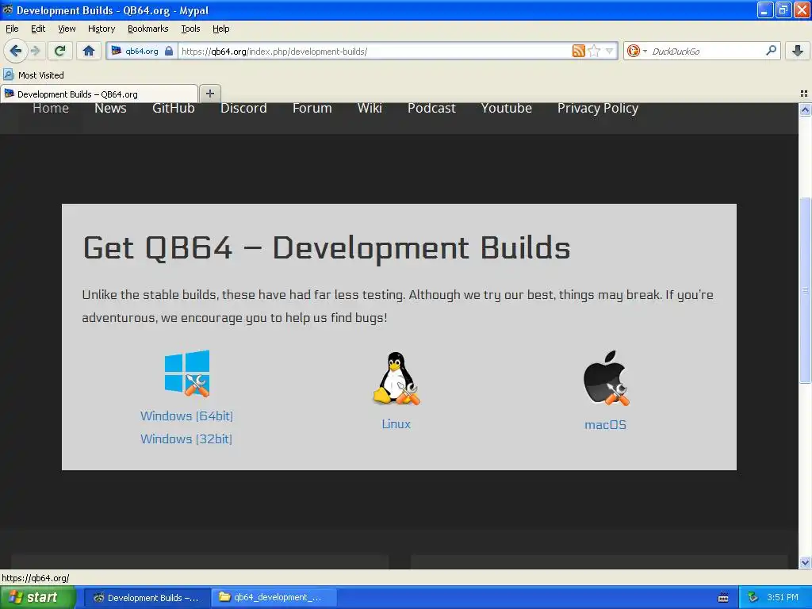Screen dimensions: 812x609
Task: Reload the page with the refresh icon
Action: 59,51
